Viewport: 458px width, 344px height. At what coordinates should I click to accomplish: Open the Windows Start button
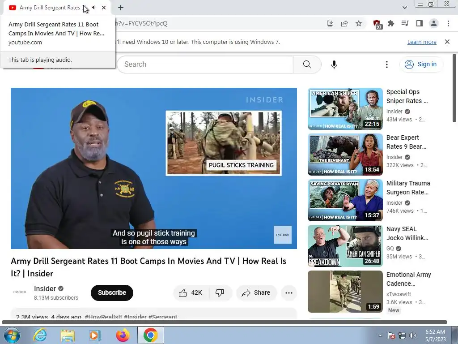pyautogui.click(x=12, y=335)
